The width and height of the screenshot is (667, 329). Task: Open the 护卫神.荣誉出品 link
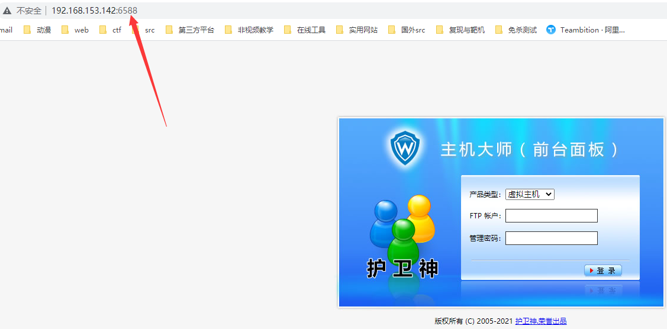coord(541,321)
